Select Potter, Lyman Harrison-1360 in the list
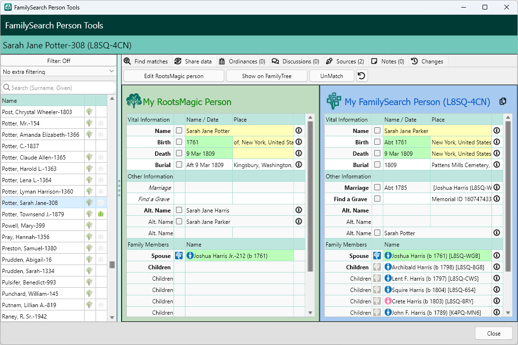 [42, 191]
